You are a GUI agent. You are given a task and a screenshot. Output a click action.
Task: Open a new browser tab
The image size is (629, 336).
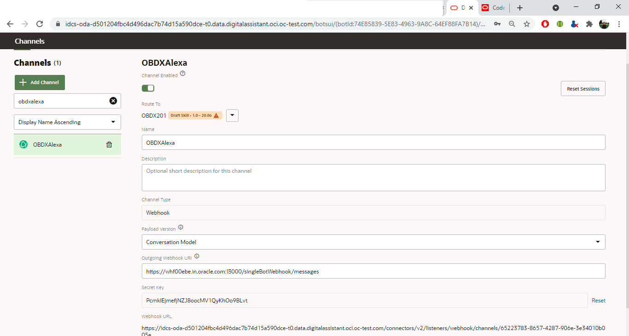click(520, 8)
